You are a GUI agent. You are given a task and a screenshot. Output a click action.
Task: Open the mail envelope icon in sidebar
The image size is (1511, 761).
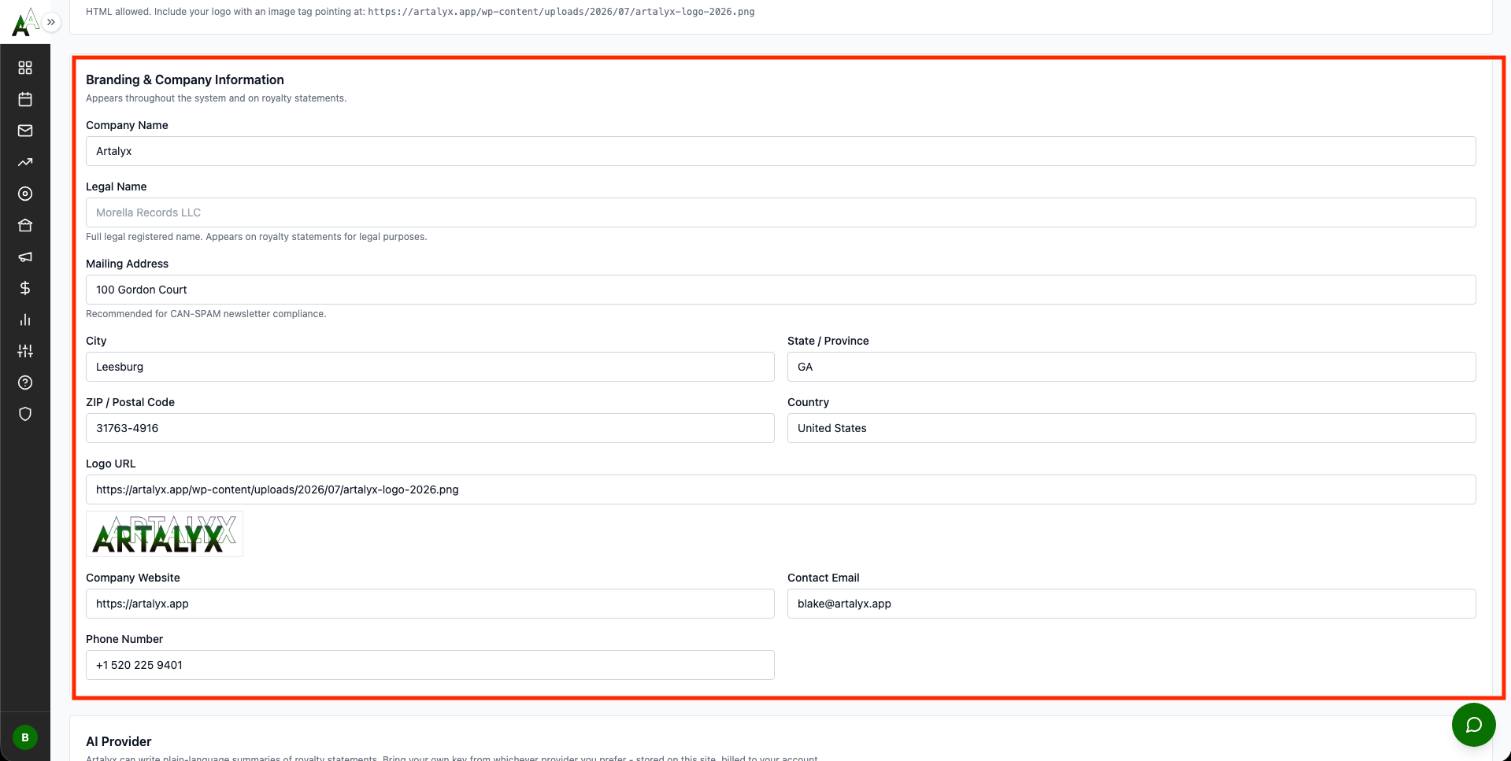point(25,131)
